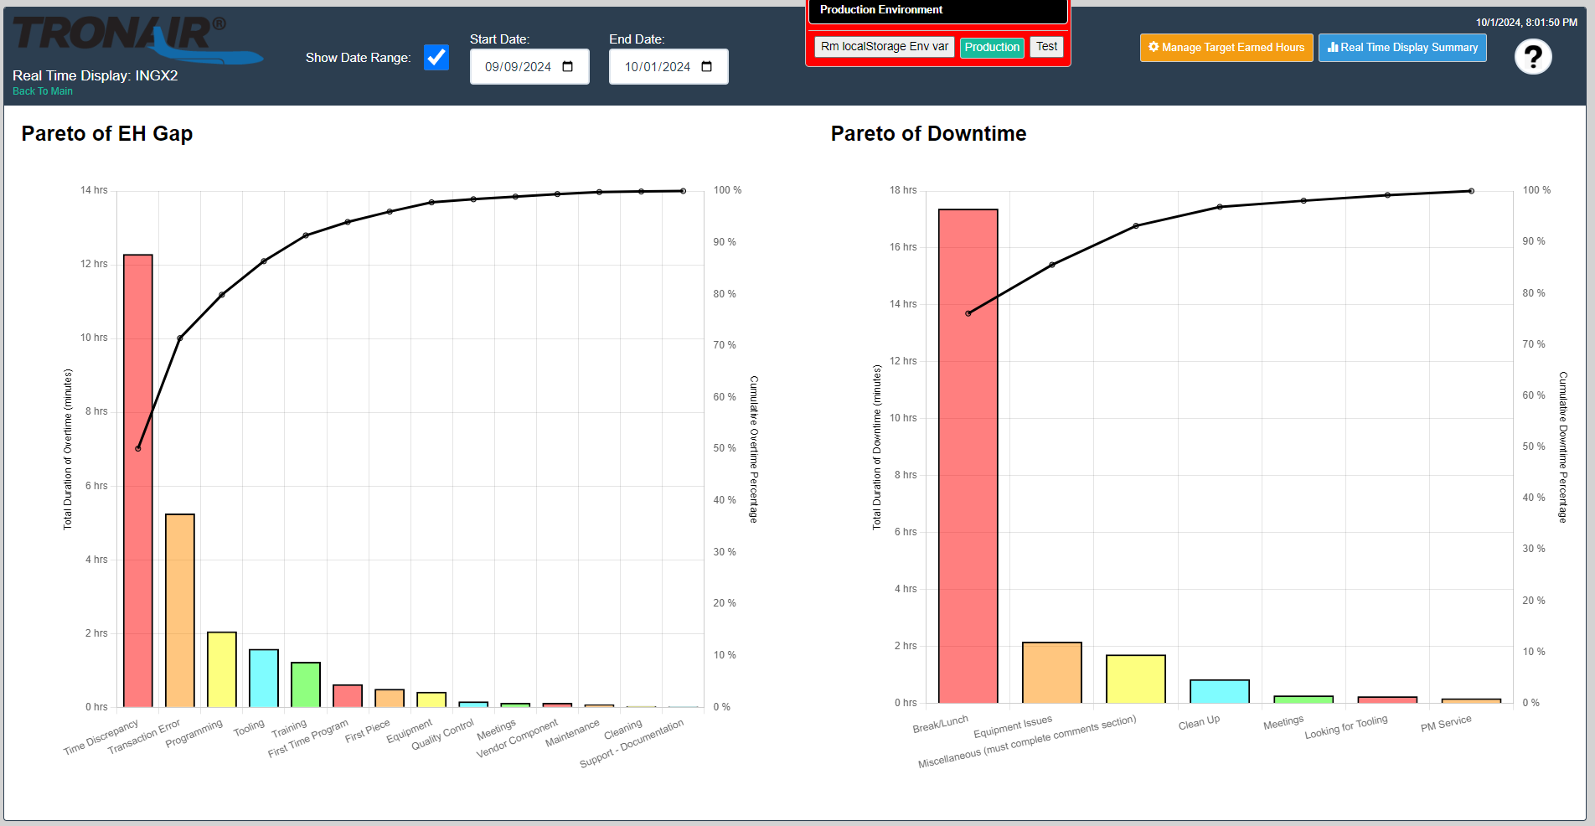This screenshot has width=1595, height=826.
Task: Click the 'Vendor Component' axis label
Action: (517, 739)
